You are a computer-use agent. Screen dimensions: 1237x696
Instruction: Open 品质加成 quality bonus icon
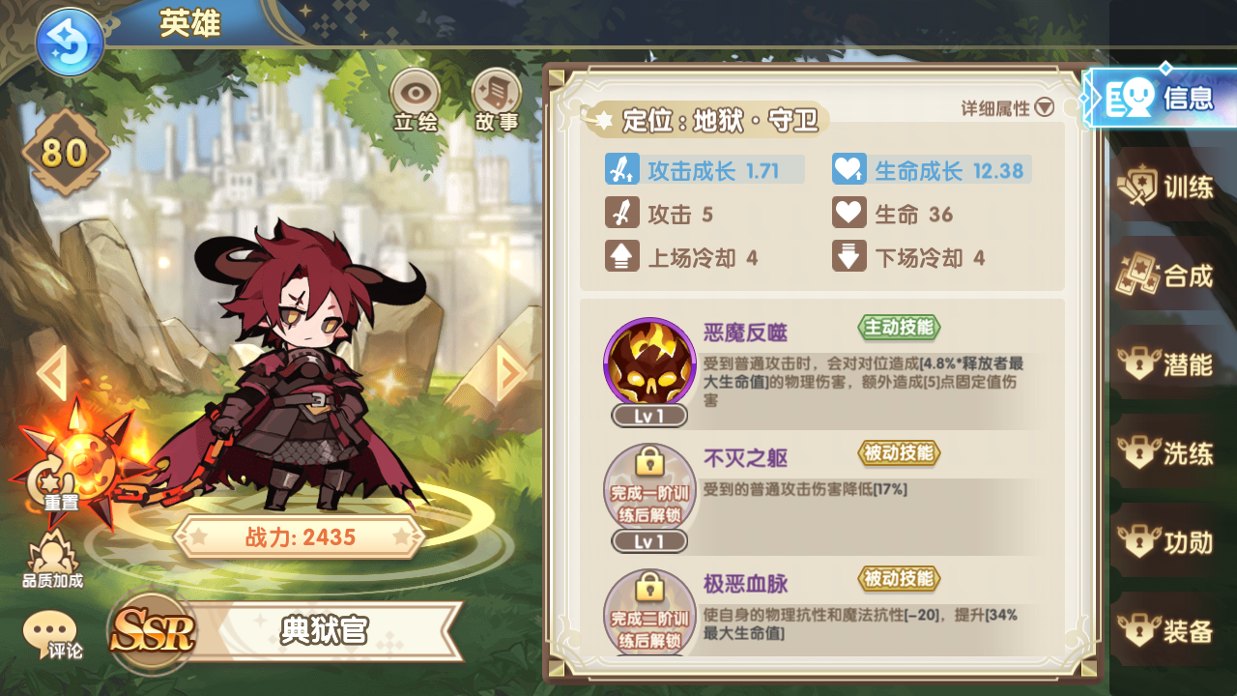point(52,559)
